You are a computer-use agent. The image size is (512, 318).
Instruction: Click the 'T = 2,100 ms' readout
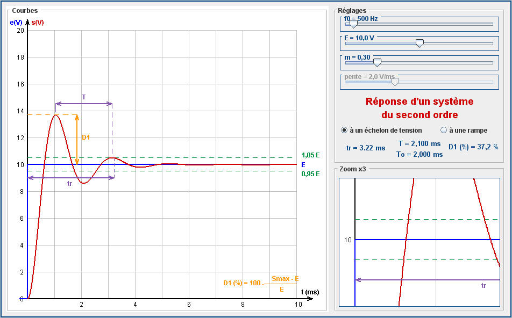tap(419, 144)
